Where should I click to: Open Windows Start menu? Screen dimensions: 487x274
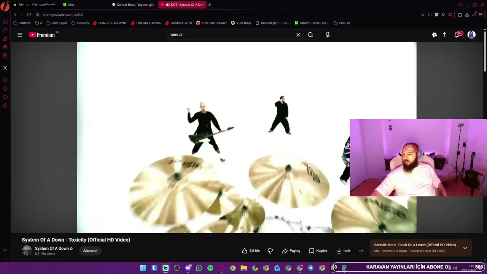tap(143, 268)
